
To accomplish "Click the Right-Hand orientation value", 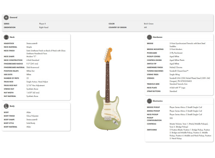I will (44, 27).
